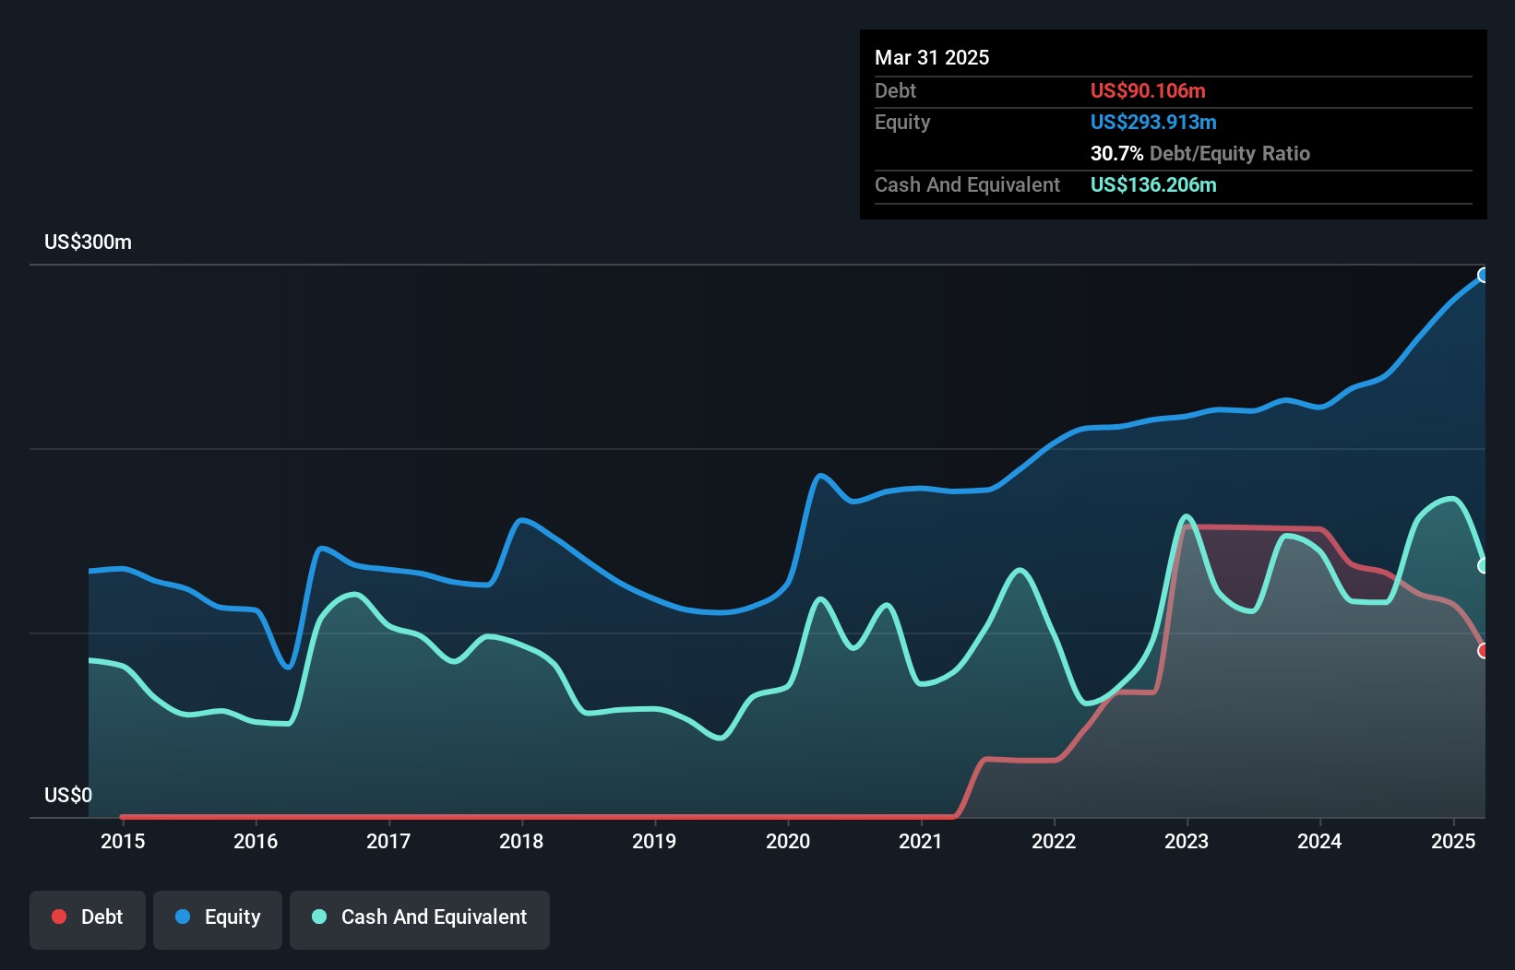This screenshot has width=1515, height=970.
Task: Click the red Debt legend dot
Action: coord(59,917)
